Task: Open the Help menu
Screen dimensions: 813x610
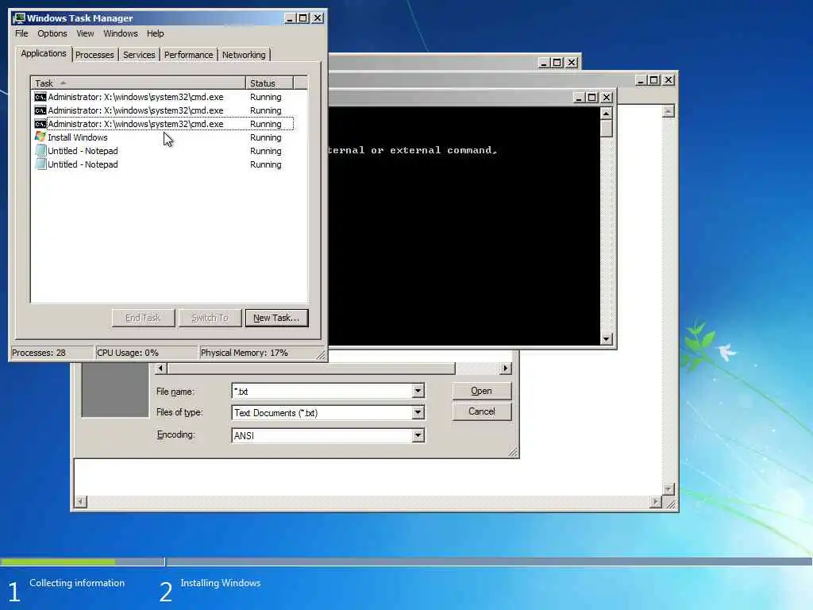Action: pyautogui.click(x=155, y=33)
